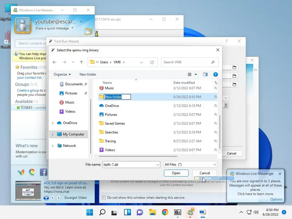Click the second browse folder button in First Run Wizard
292x219 pixels.
click(x=234, y=76)
